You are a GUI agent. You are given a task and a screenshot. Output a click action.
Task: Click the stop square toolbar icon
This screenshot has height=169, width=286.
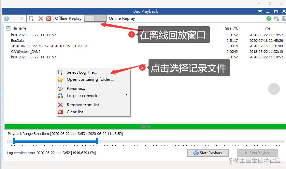click(22, 18)
